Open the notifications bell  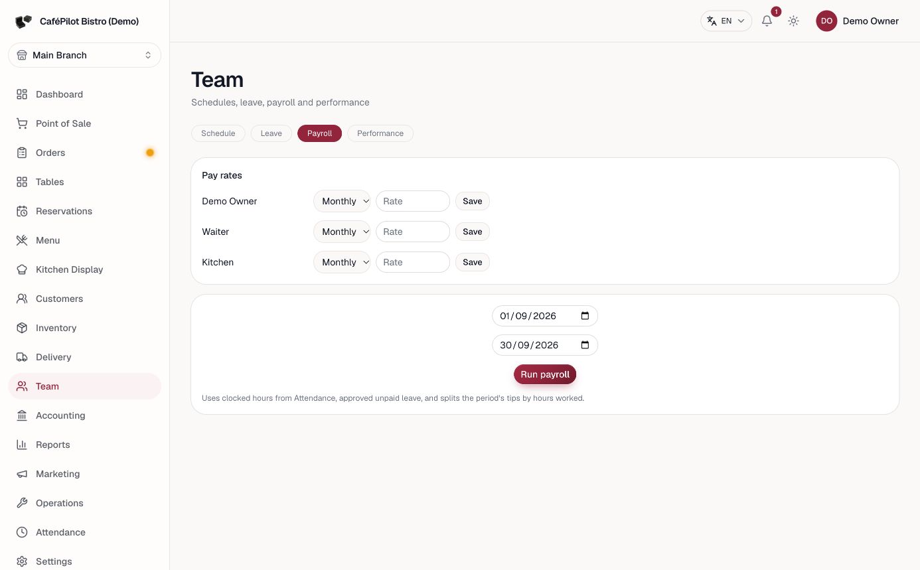(767, 21)
